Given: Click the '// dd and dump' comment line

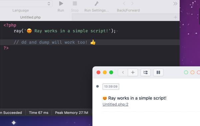Looking at the screenshot, I should pyautogui.click(x=55, y=42).
